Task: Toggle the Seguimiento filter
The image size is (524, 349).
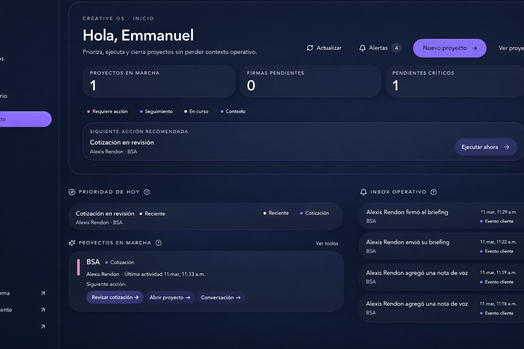Action: pos(156,111)
